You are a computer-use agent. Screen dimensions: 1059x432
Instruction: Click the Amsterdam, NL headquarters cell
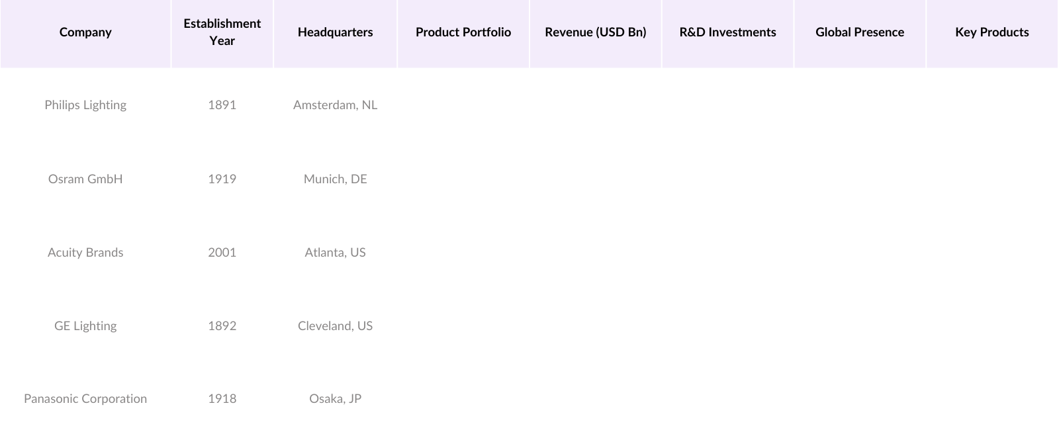click(x=335, y=105)
